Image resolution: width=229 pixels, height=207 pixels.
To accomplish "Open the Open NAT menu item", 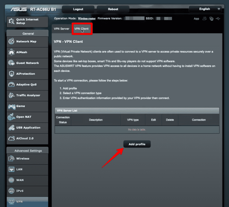I will click(x=27, y=117).
